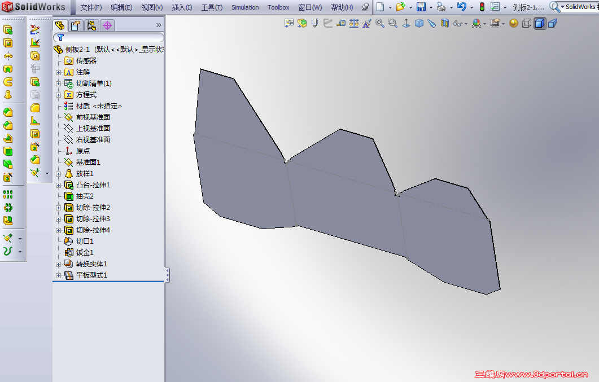Open the 视图(V) menu
The image size is (599, 382).
(x=152, y=7)
